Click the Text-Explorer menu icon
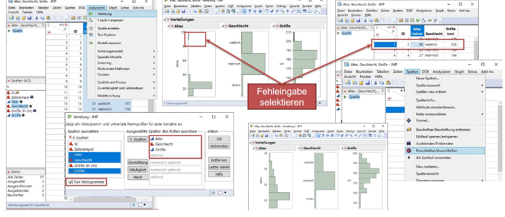The image size is (505, 217). [91, 35]
